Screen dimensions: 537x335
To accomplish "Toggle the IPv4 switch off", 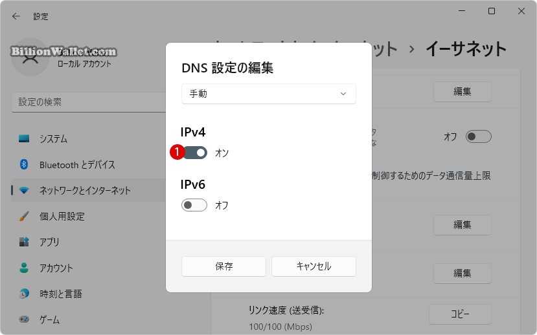I will [x=194, y=153].
